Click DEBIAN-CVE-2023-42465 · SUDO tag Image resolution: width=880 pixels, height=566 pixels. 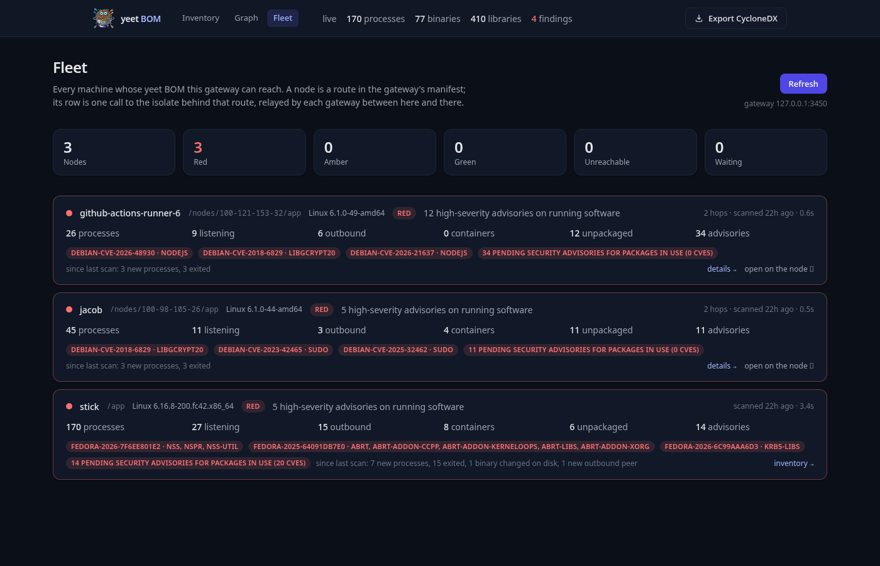pos(273,350)
